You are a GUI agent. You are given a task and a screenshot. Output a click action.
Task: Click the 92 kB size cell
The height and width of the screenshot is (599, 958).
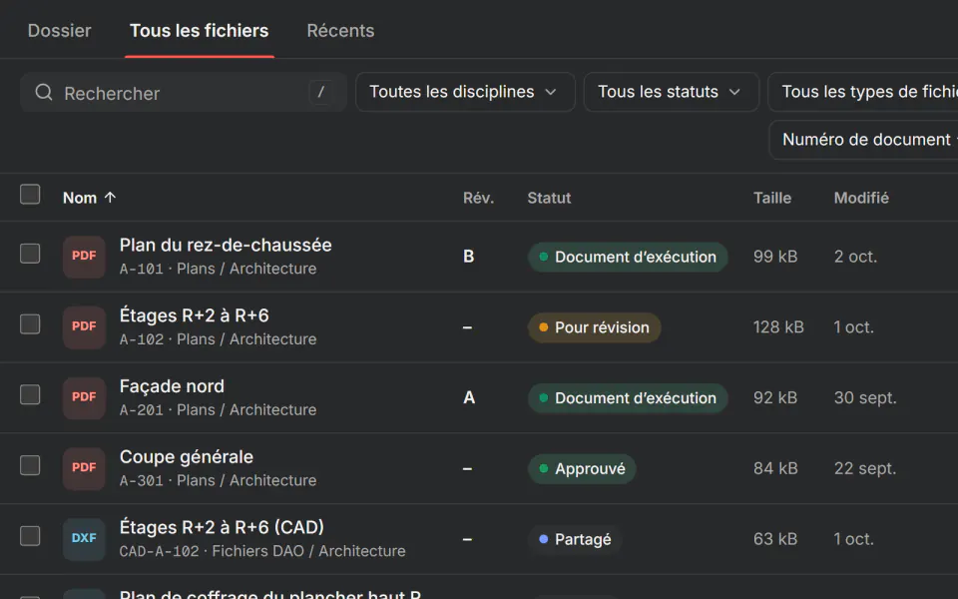(775, 398)
